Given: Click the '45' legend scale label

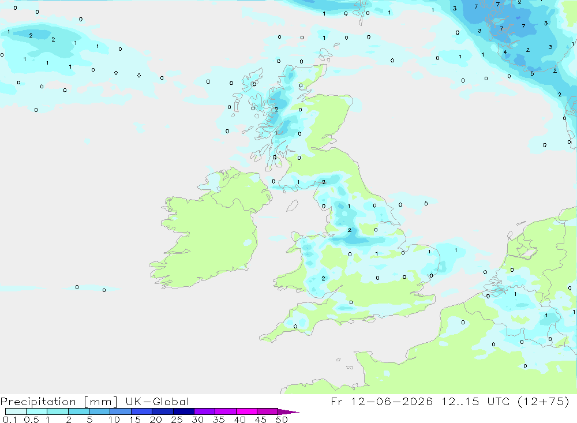Looking at the screenshot, I should point(261,420).
